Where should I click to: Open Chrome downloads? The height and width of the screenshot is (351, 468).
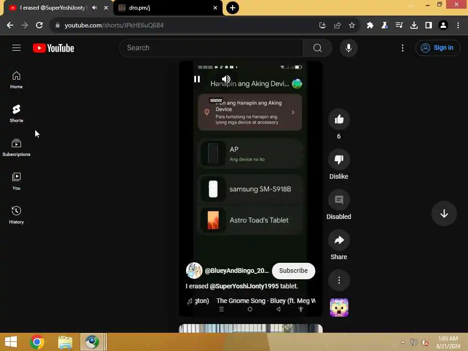click(414, 25)
